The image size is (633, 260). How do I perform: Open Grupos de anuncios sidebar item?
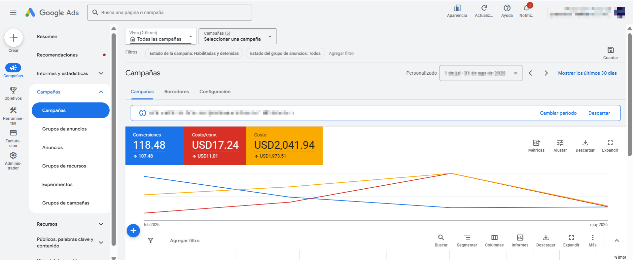tap(64, 129)
